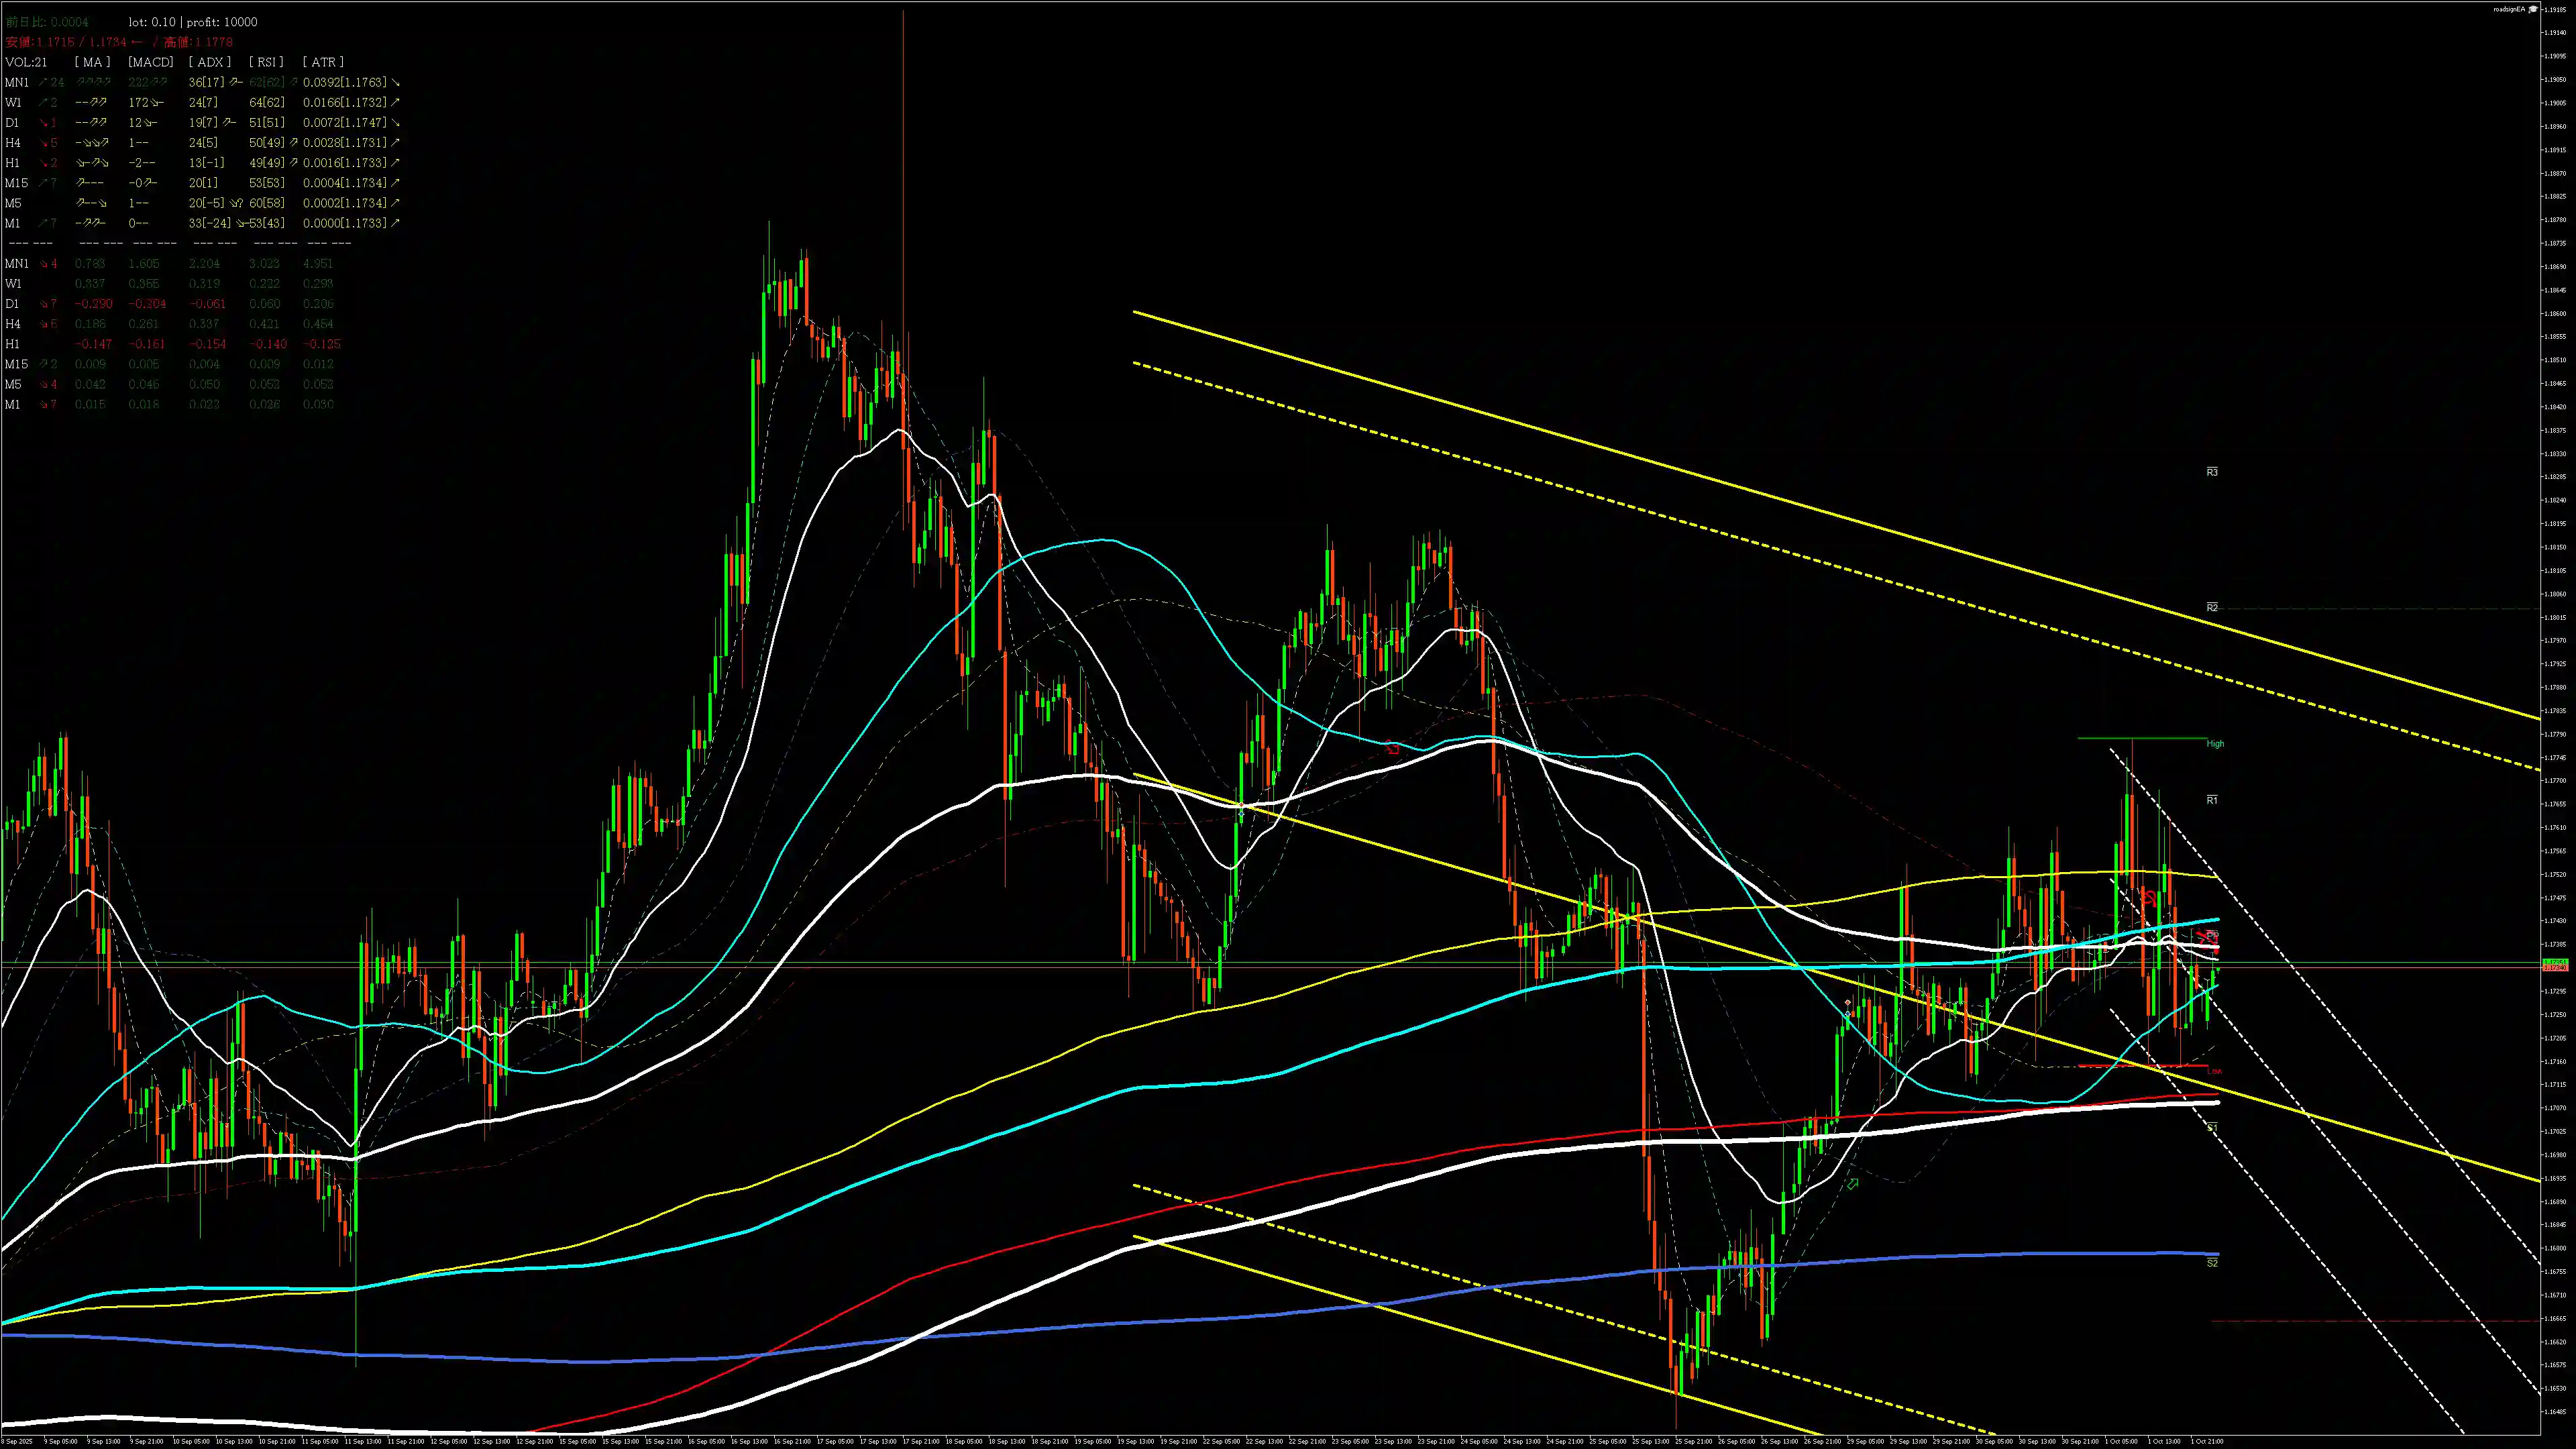Image resolution: width=2576 pixels, height=1449 pixels.
Task: Click the MN1 row in upper table
Action: [x=17, y=82]
